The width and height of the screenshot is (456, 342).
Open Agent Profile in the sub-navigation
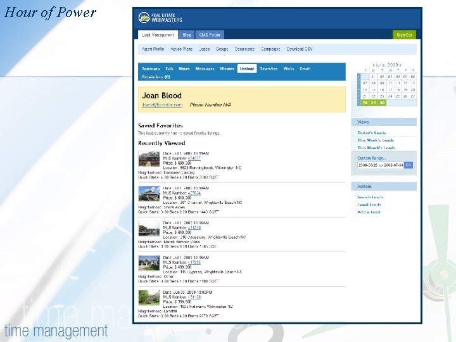tap(153, 49)
